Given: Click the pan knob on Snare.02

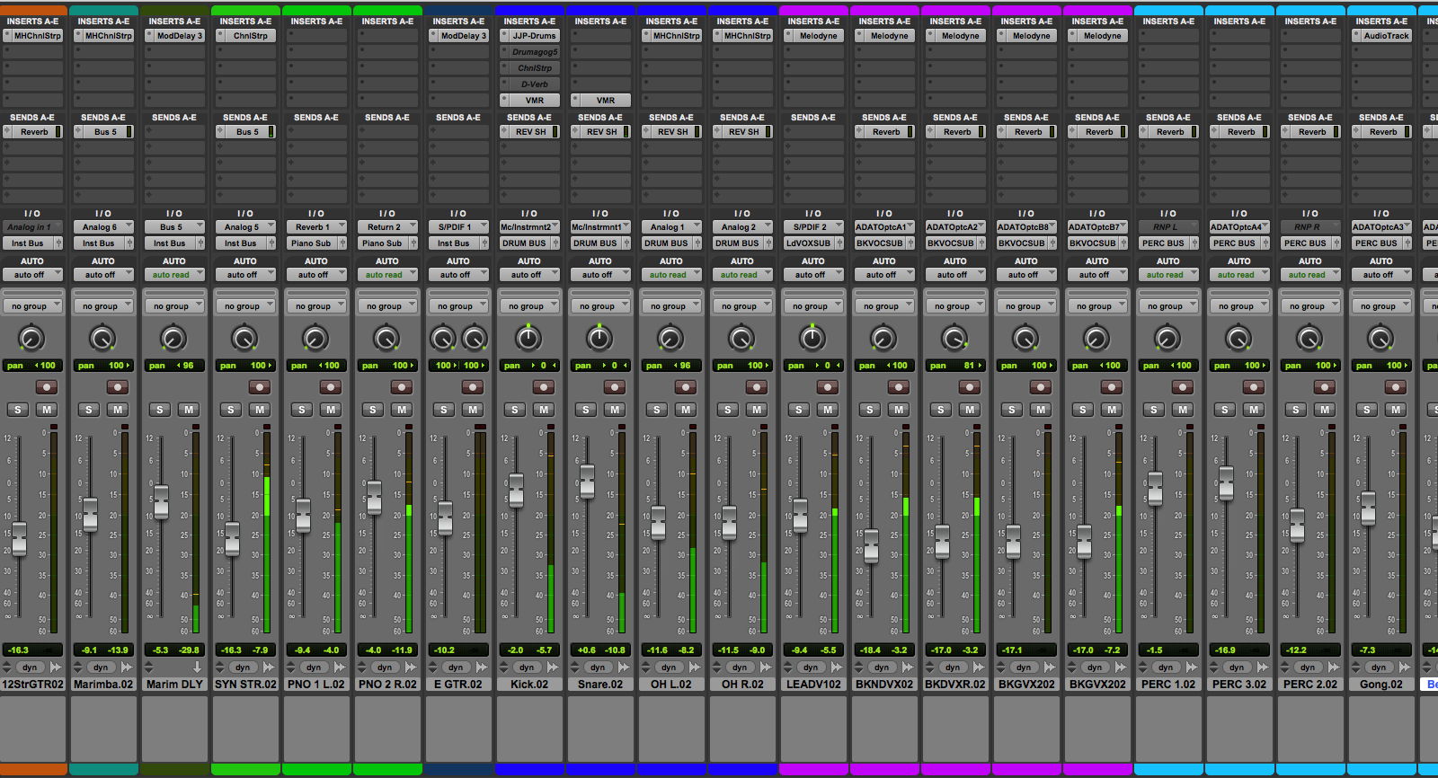Looking at the screenshot, I should (599, 338).
